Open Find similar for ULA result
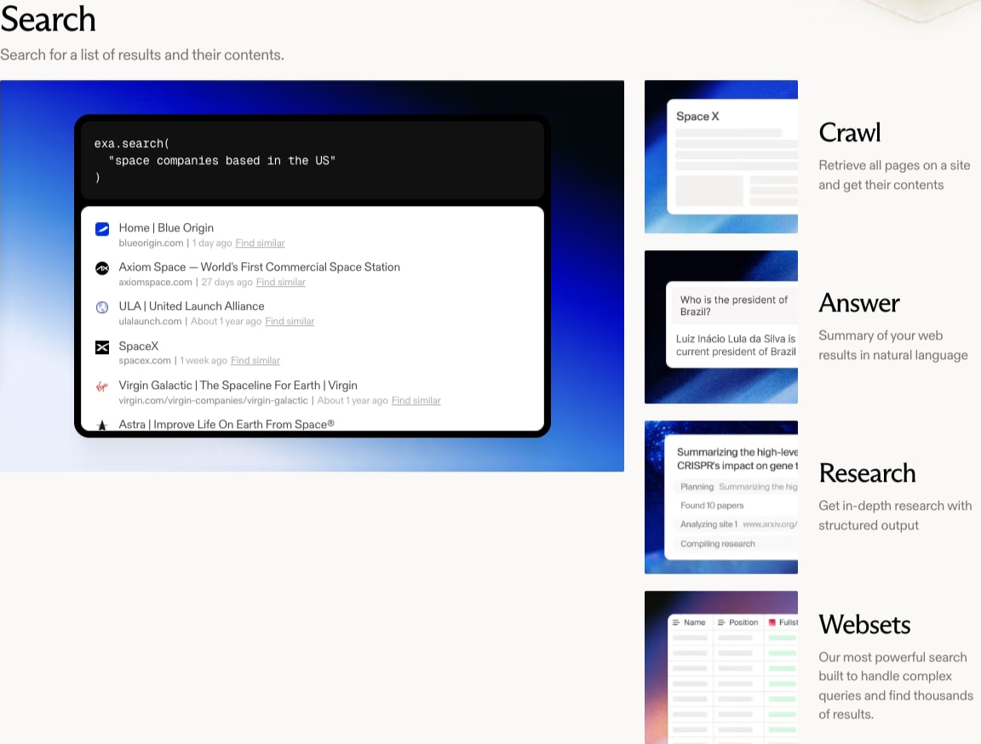Viewport: 981px width, 744px height. (x=290, y=322)
